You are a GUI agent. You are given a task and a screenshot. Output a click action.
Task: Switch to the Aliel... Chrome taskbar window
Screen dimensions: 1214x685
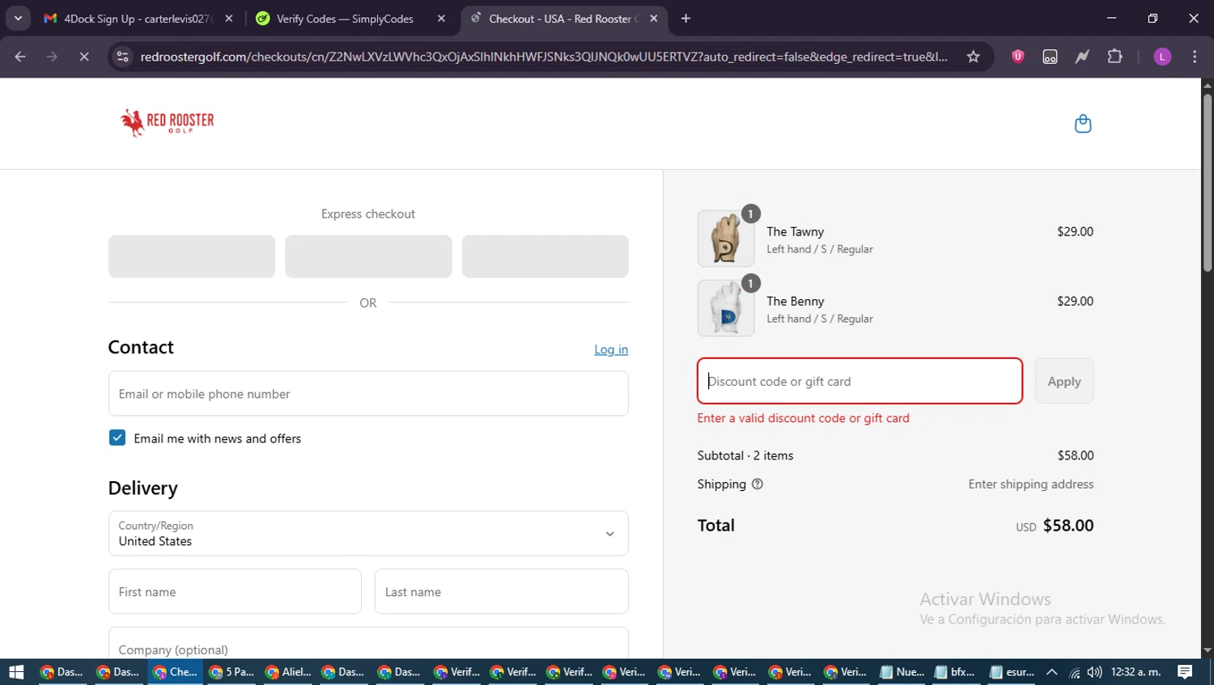(288, 672)
